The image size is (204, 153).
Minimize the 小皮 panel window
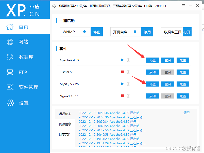click(x=191, y=6)
